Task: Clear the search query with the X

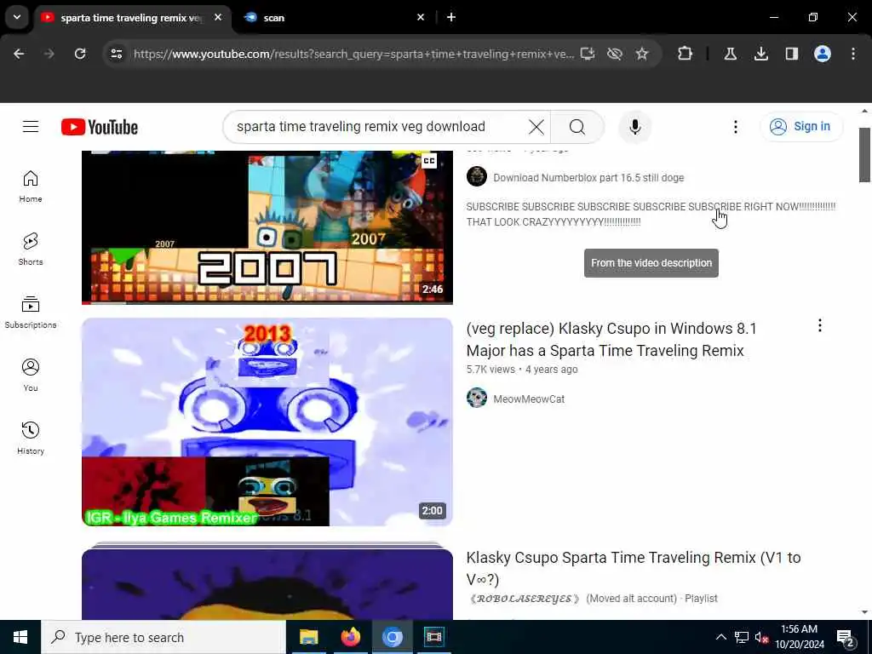Action: point(536,127)
